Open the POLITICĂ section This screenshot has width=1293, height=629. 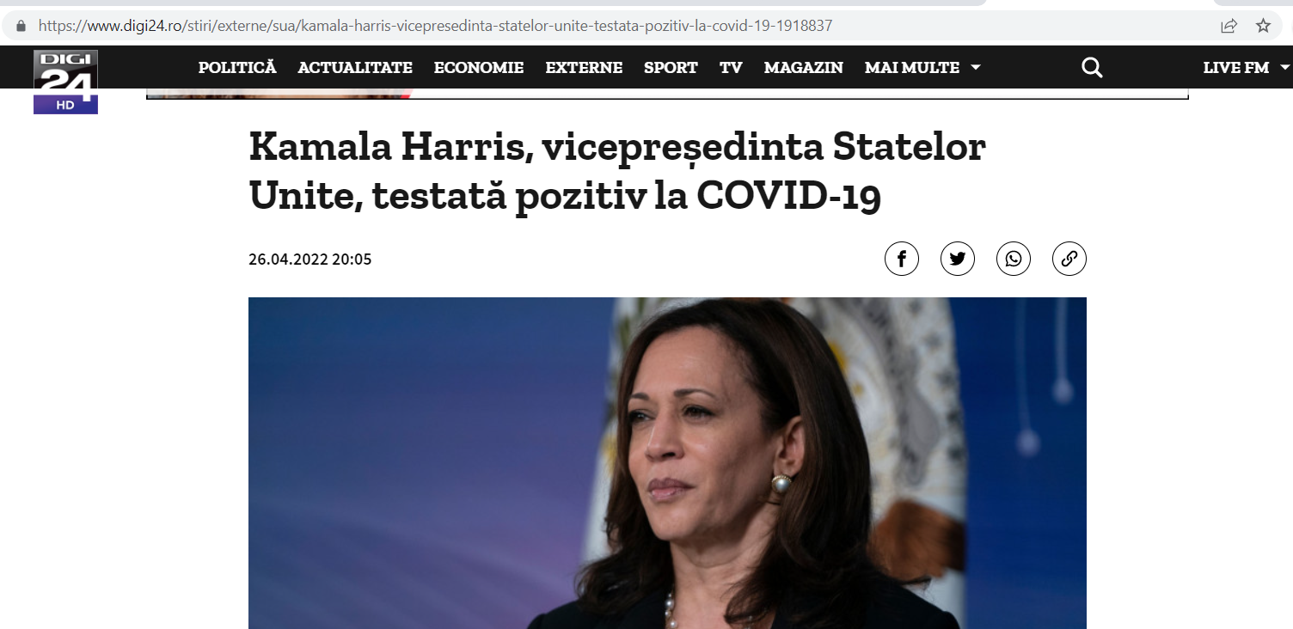(x=237, y=67)
